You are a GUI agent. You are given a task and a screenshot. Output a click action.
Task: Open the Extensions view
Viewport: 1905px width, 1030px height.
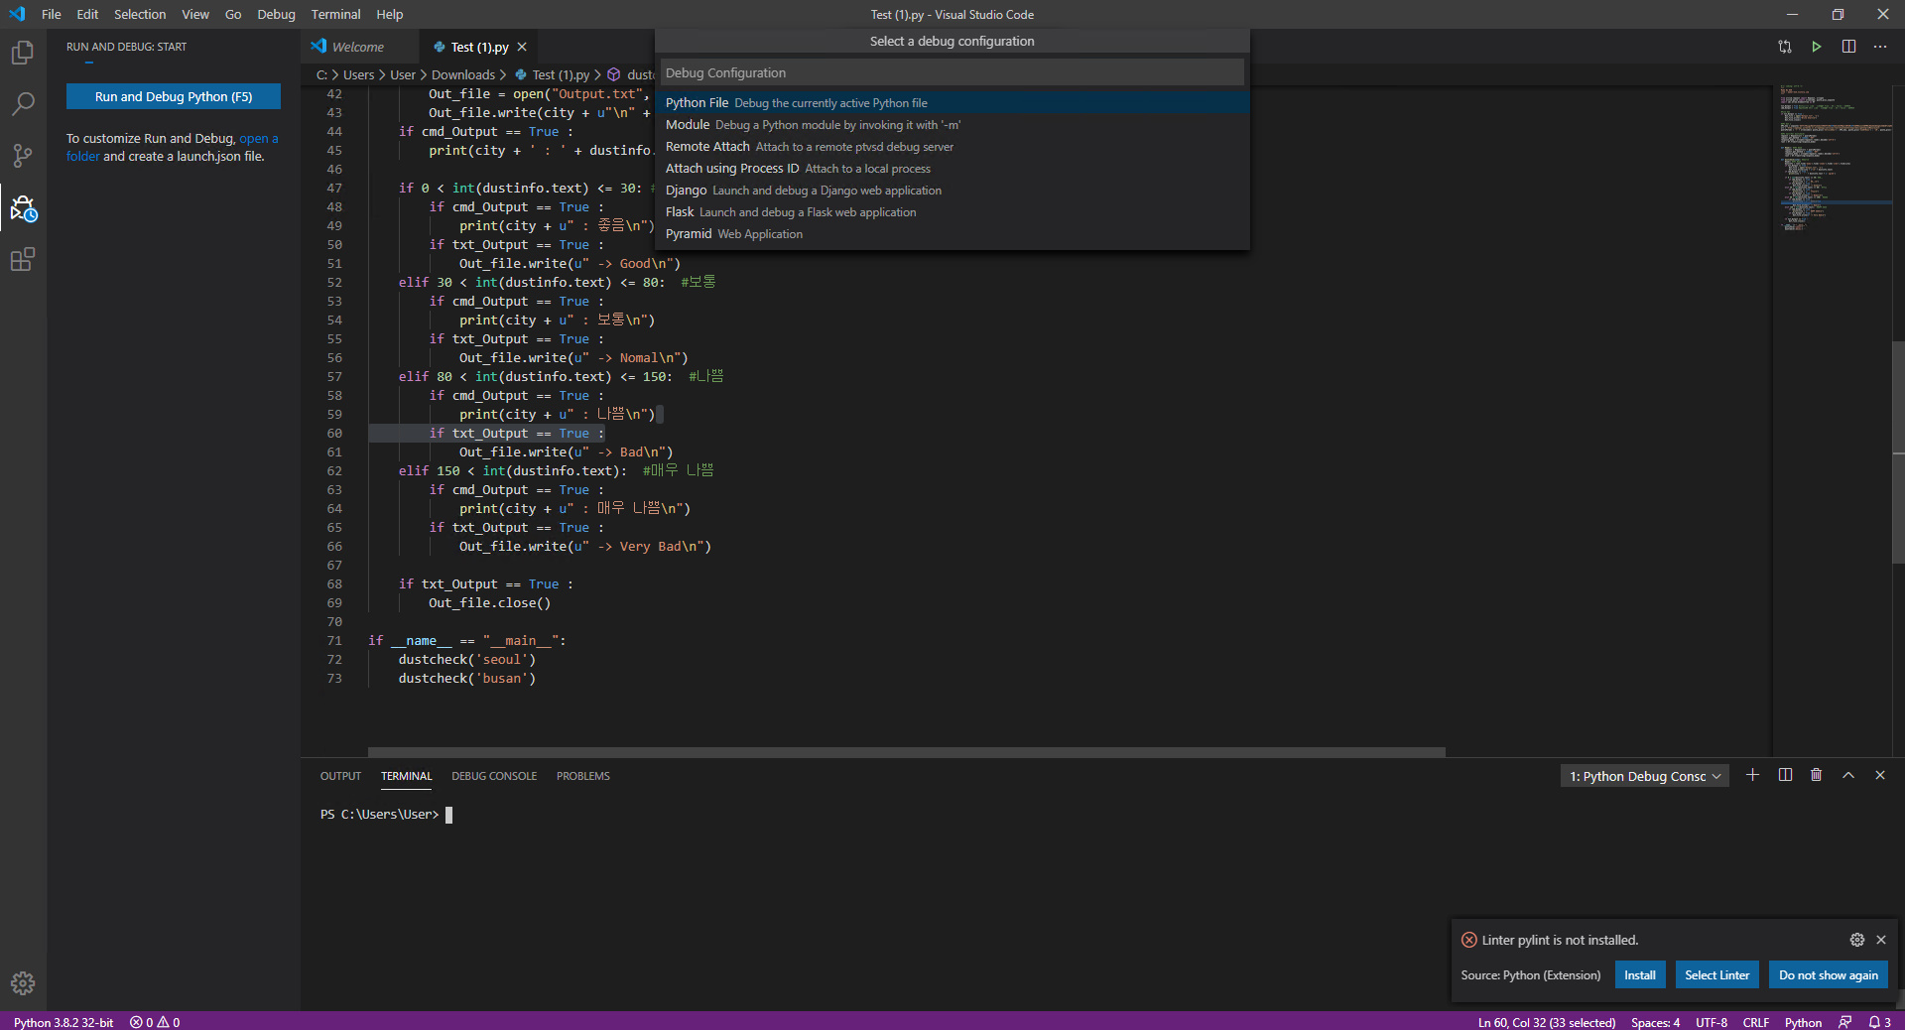(x=23, y=260)
